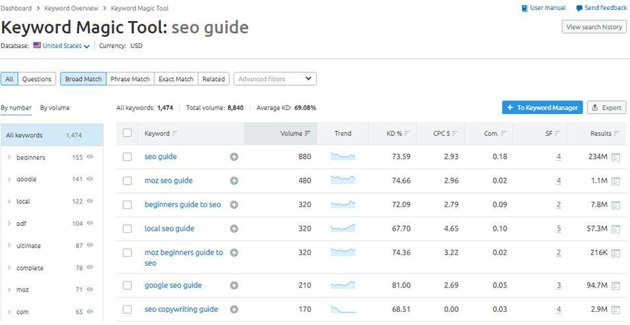Check the 'beginners guide to seo' row checkbox
Viewport: 630px width, 325px height.
click(127, 205)
